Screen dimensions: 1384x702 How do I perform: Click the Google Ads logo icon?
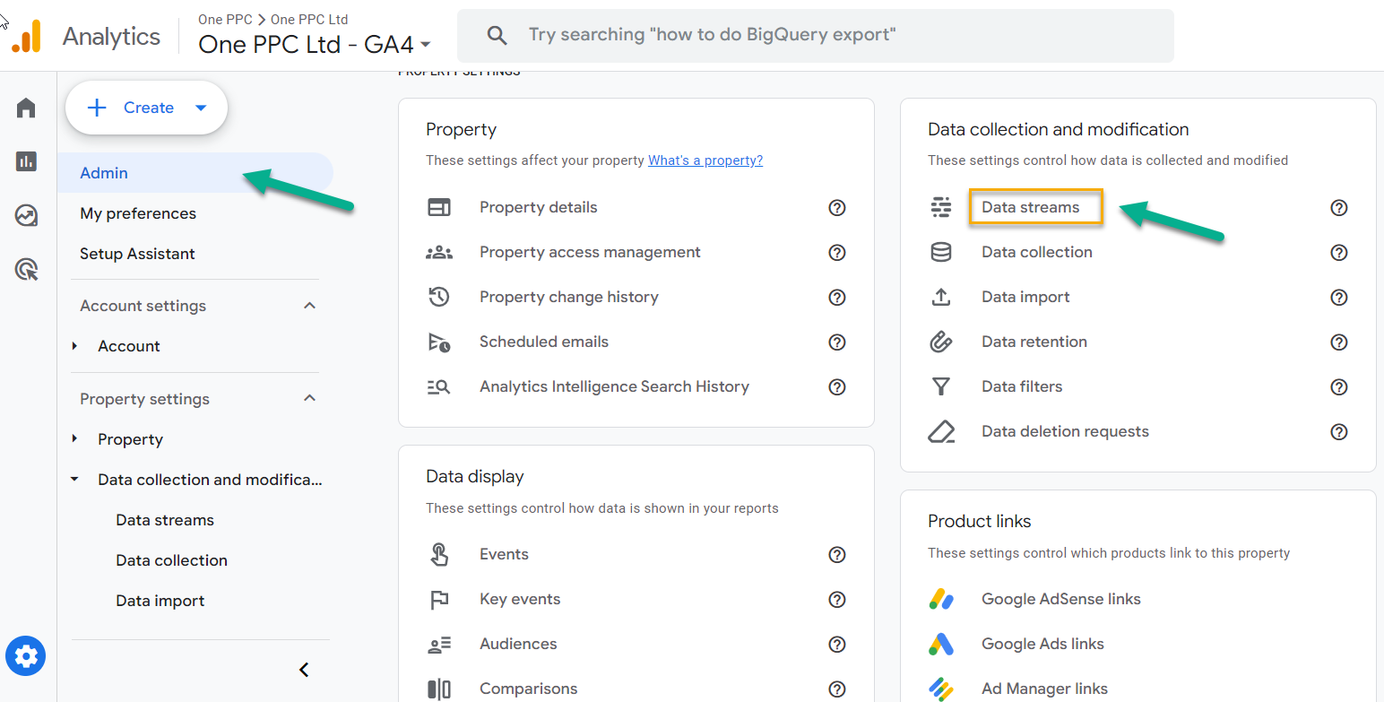click(x=941, y=644)
